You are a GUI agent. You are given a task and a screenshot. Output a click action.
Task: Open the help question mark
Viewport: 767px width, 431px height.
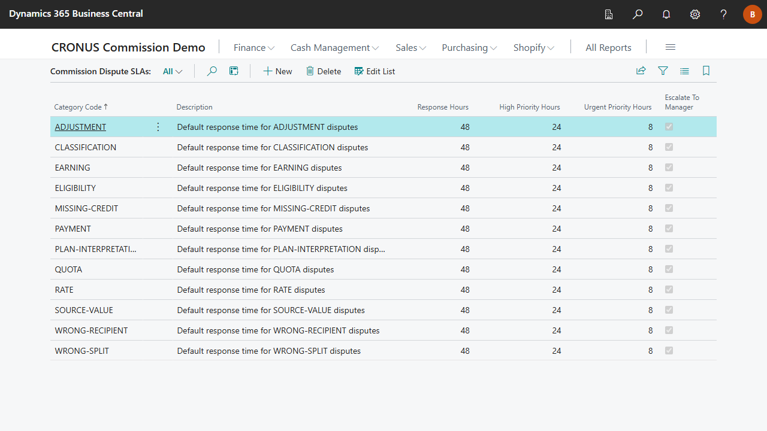coord(724,14)
